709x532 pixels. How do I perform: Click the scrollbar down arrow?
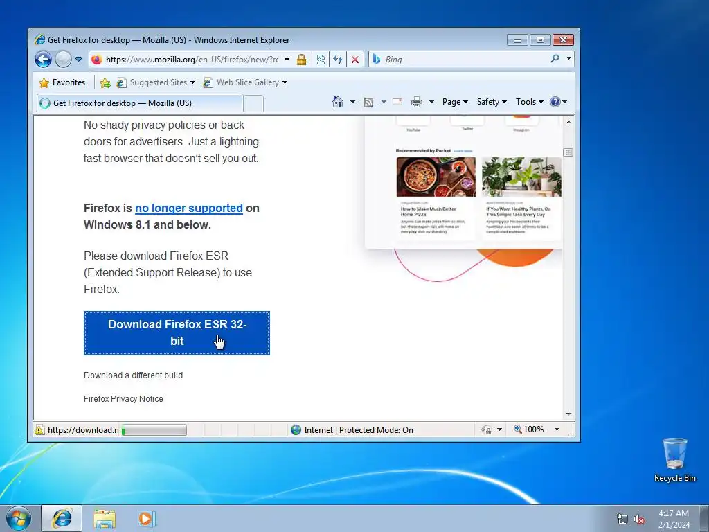point(568,414)
